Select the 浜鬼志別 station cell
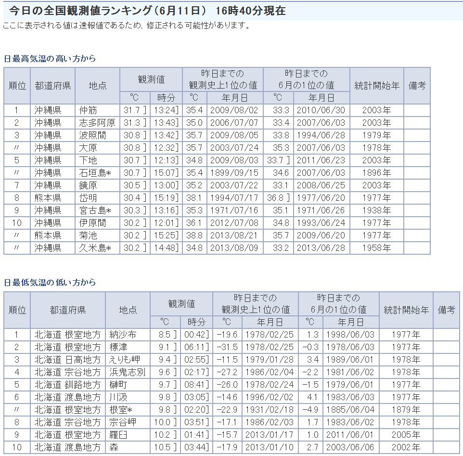 coord(127,372)
